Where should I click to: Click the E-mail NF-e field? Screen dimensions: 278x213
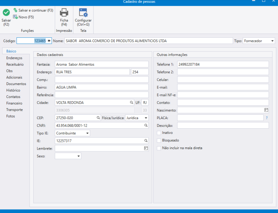coord(223,95)
